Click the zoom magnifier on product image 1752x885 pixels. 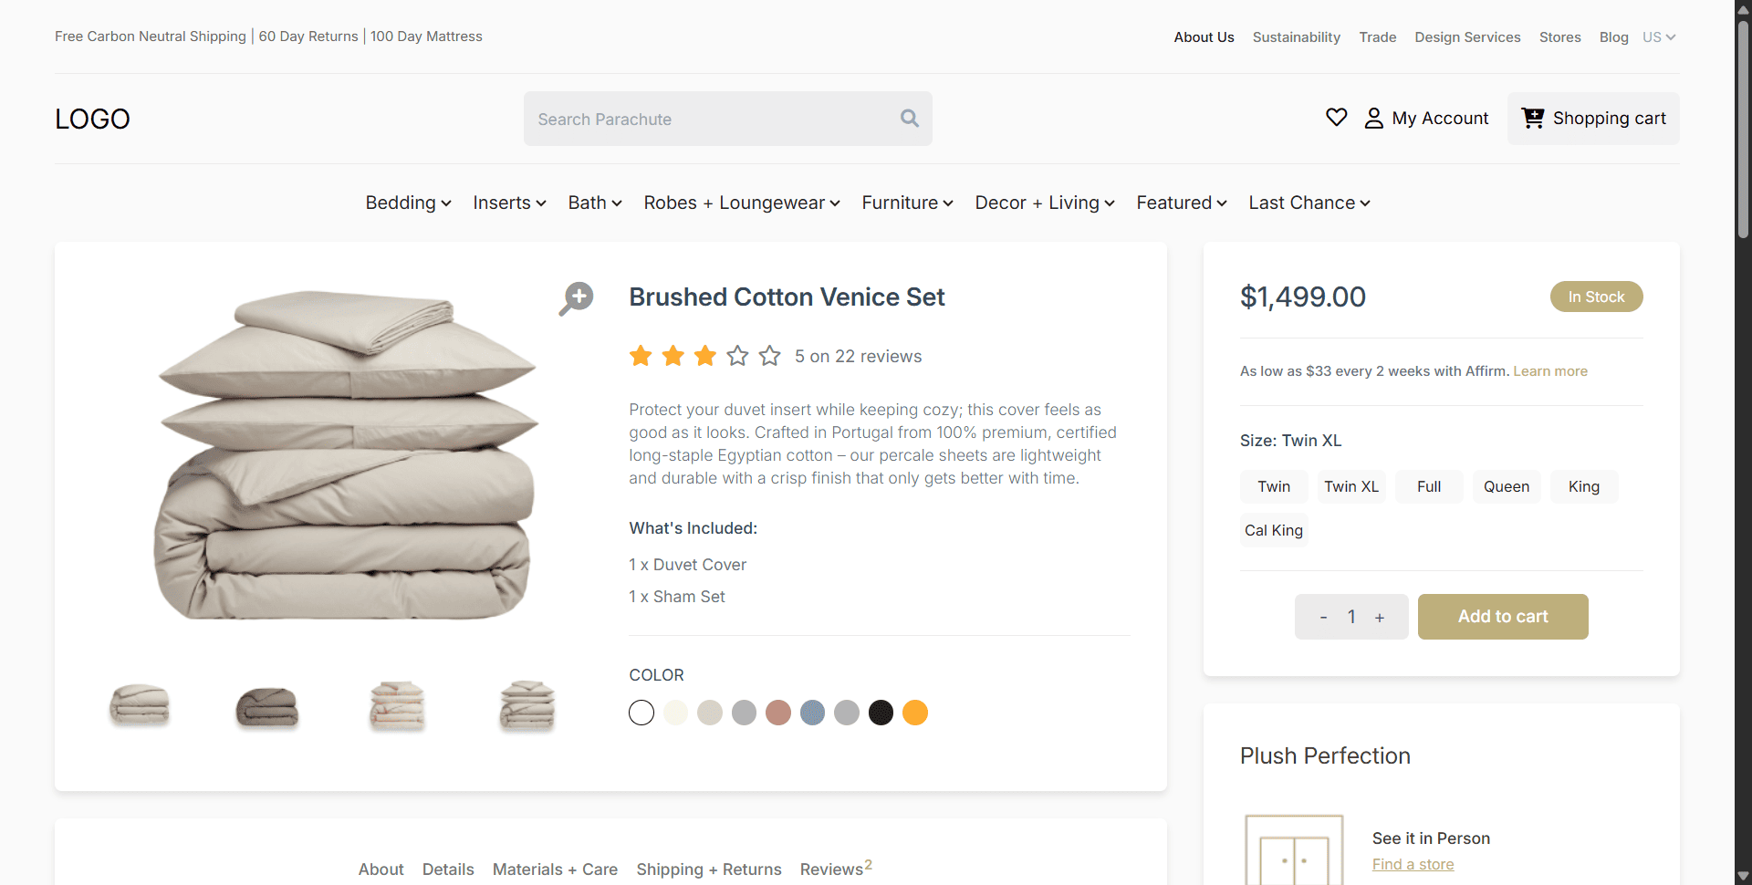pyautogui.click(x=576, y=297)
